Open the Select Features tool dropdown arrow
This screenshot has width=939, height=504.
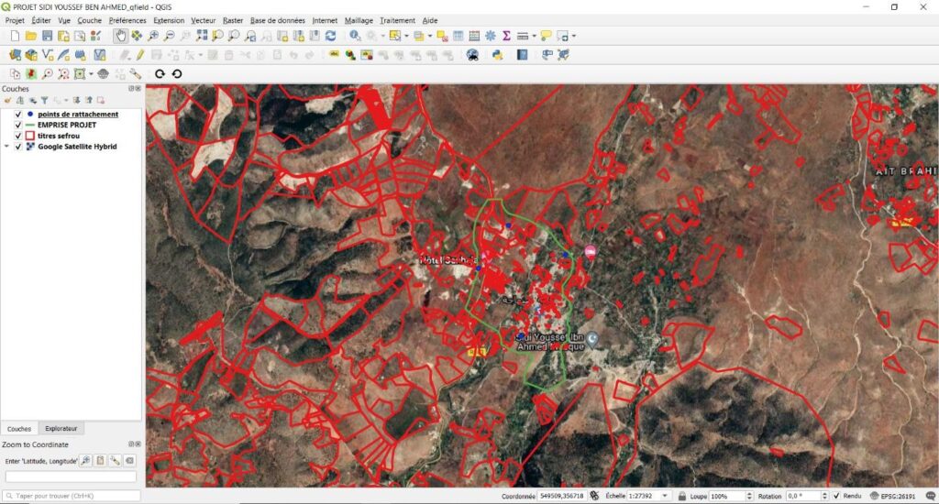[406, 36]
